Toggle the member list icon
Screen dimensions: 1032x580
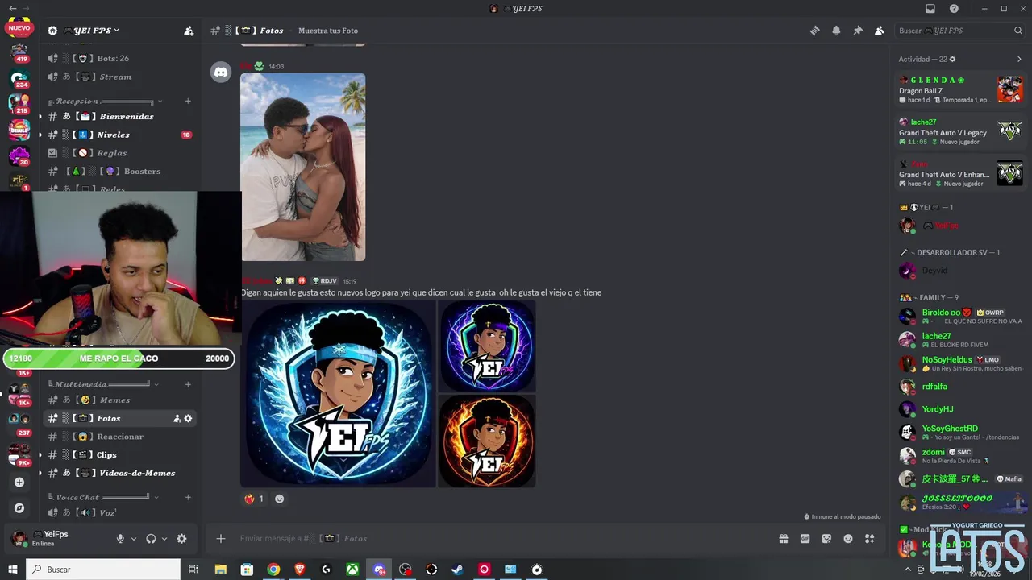[879, 31]
